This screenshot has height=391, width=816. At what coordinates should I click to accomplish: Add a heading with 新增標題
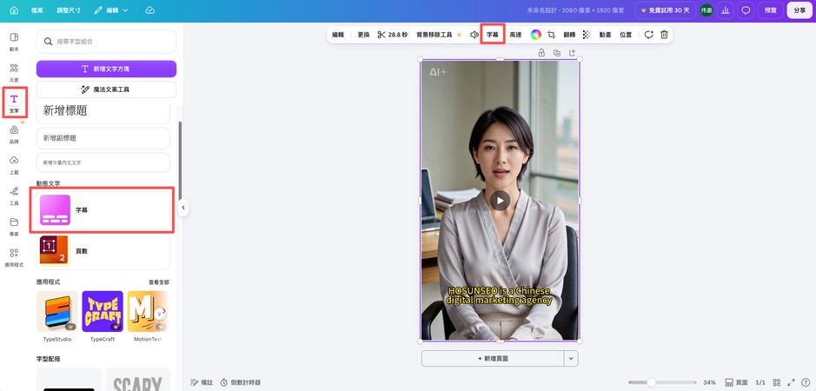pos(103,110)
